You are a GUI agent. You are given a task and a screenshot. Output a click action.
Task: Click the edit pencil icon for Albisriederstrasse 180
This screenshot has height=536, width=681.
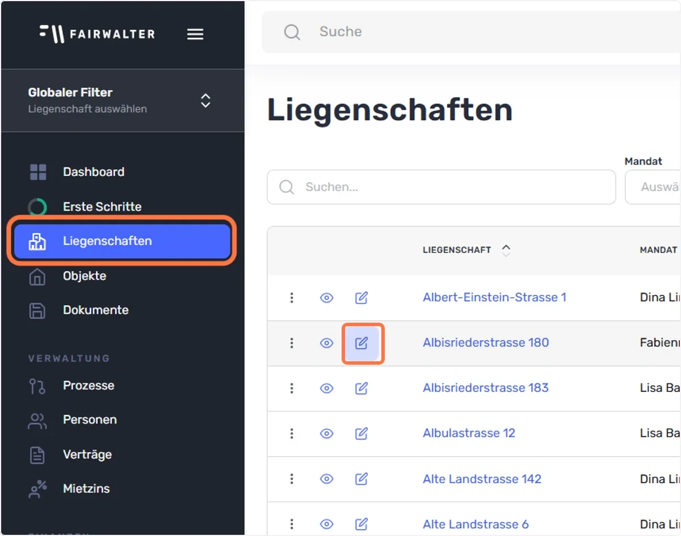pyautogui.click(x=361, y=343)
